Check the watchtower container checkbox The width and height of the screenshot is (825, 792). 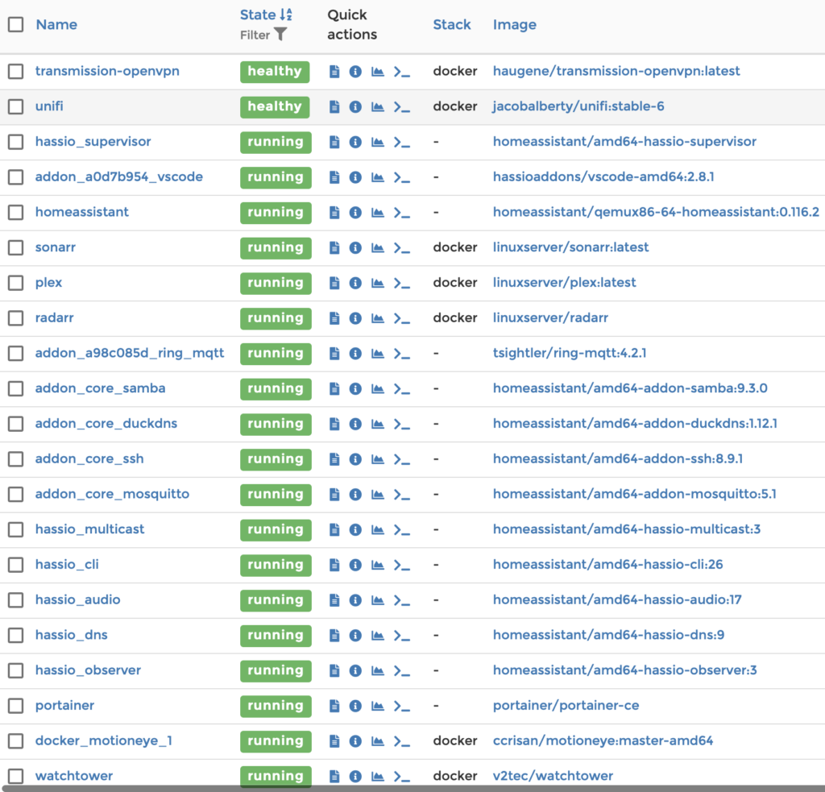[16, 776]
